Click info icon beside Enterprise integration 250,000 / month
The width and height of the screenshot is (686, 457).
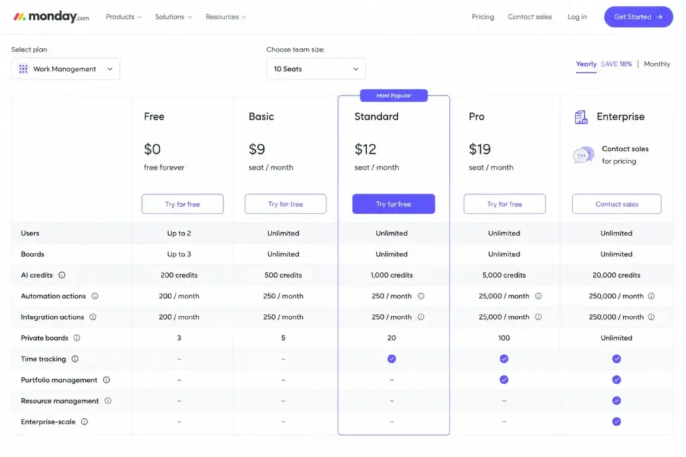point(651,316)
